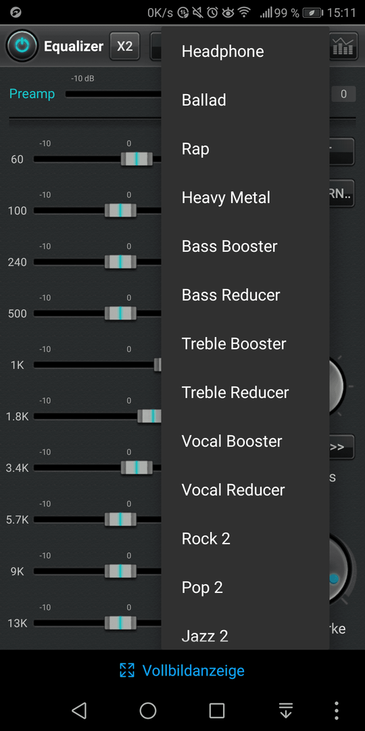
Task: Tap the hide navigation bar arrow icon
Action: (x=285, y=711)
